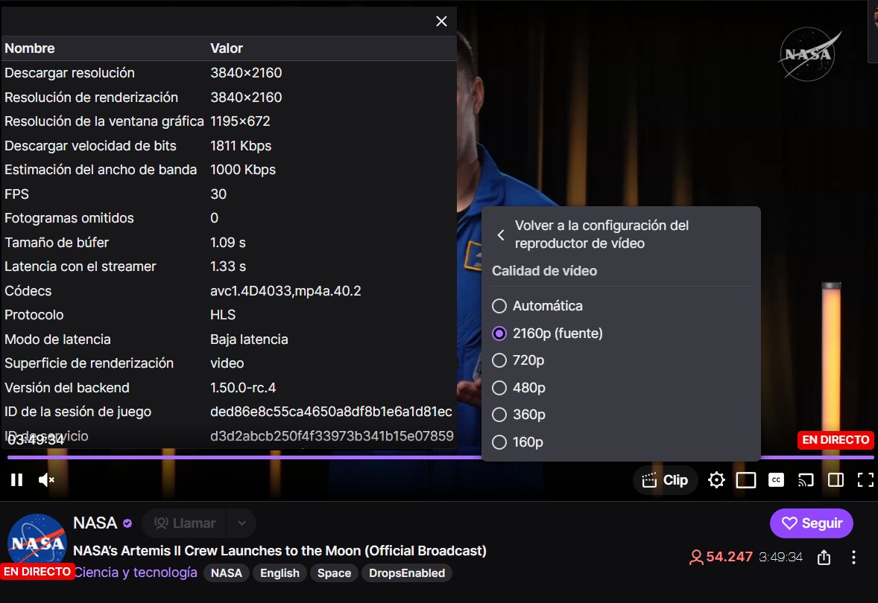Click the 1.09 s buffer size value
The width and height of the screenshot is (878, 603).
click(x=228, y=242)
